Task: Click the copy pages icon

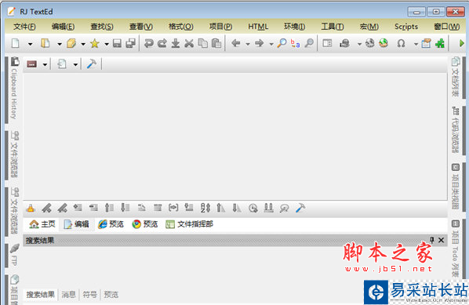Action: click(x=203, y=43)
